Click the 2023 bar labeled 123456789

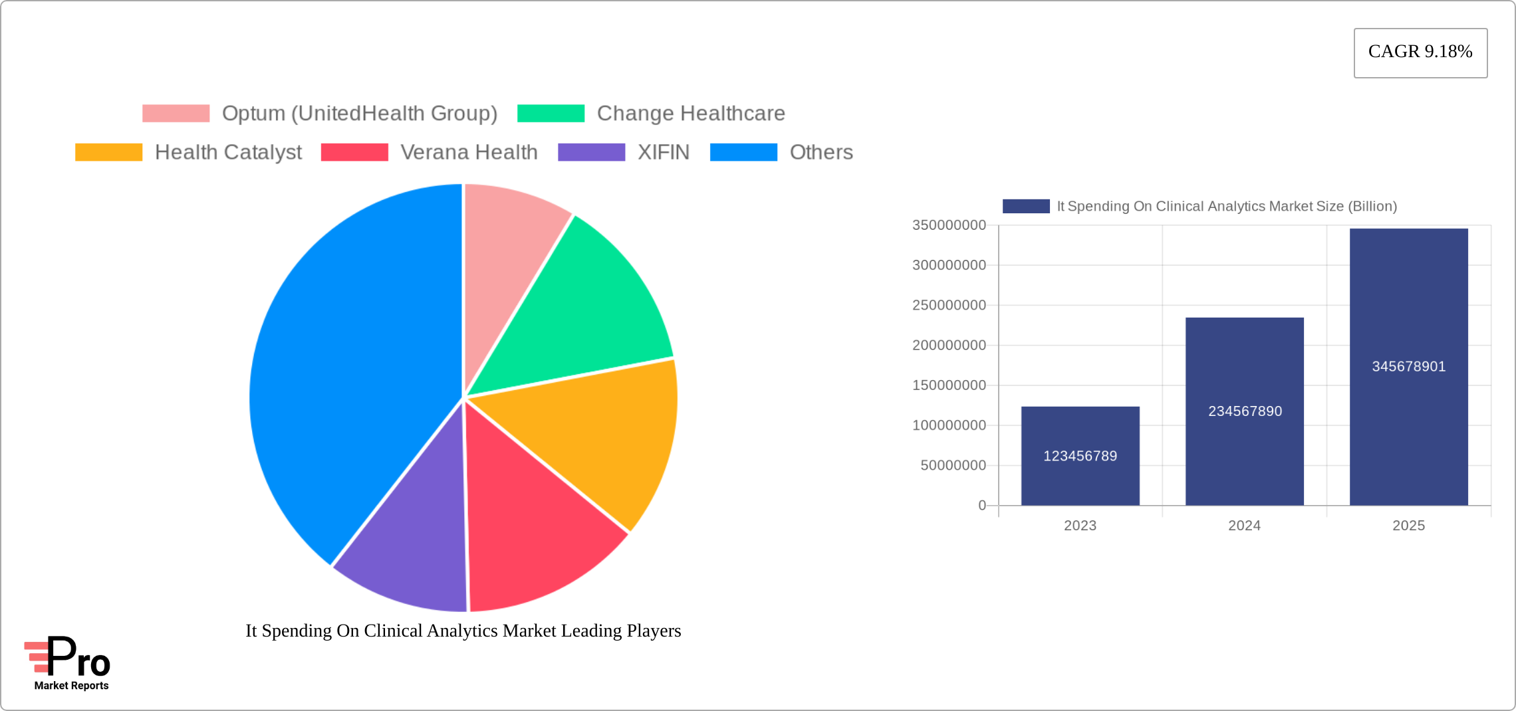point(1080,456)
